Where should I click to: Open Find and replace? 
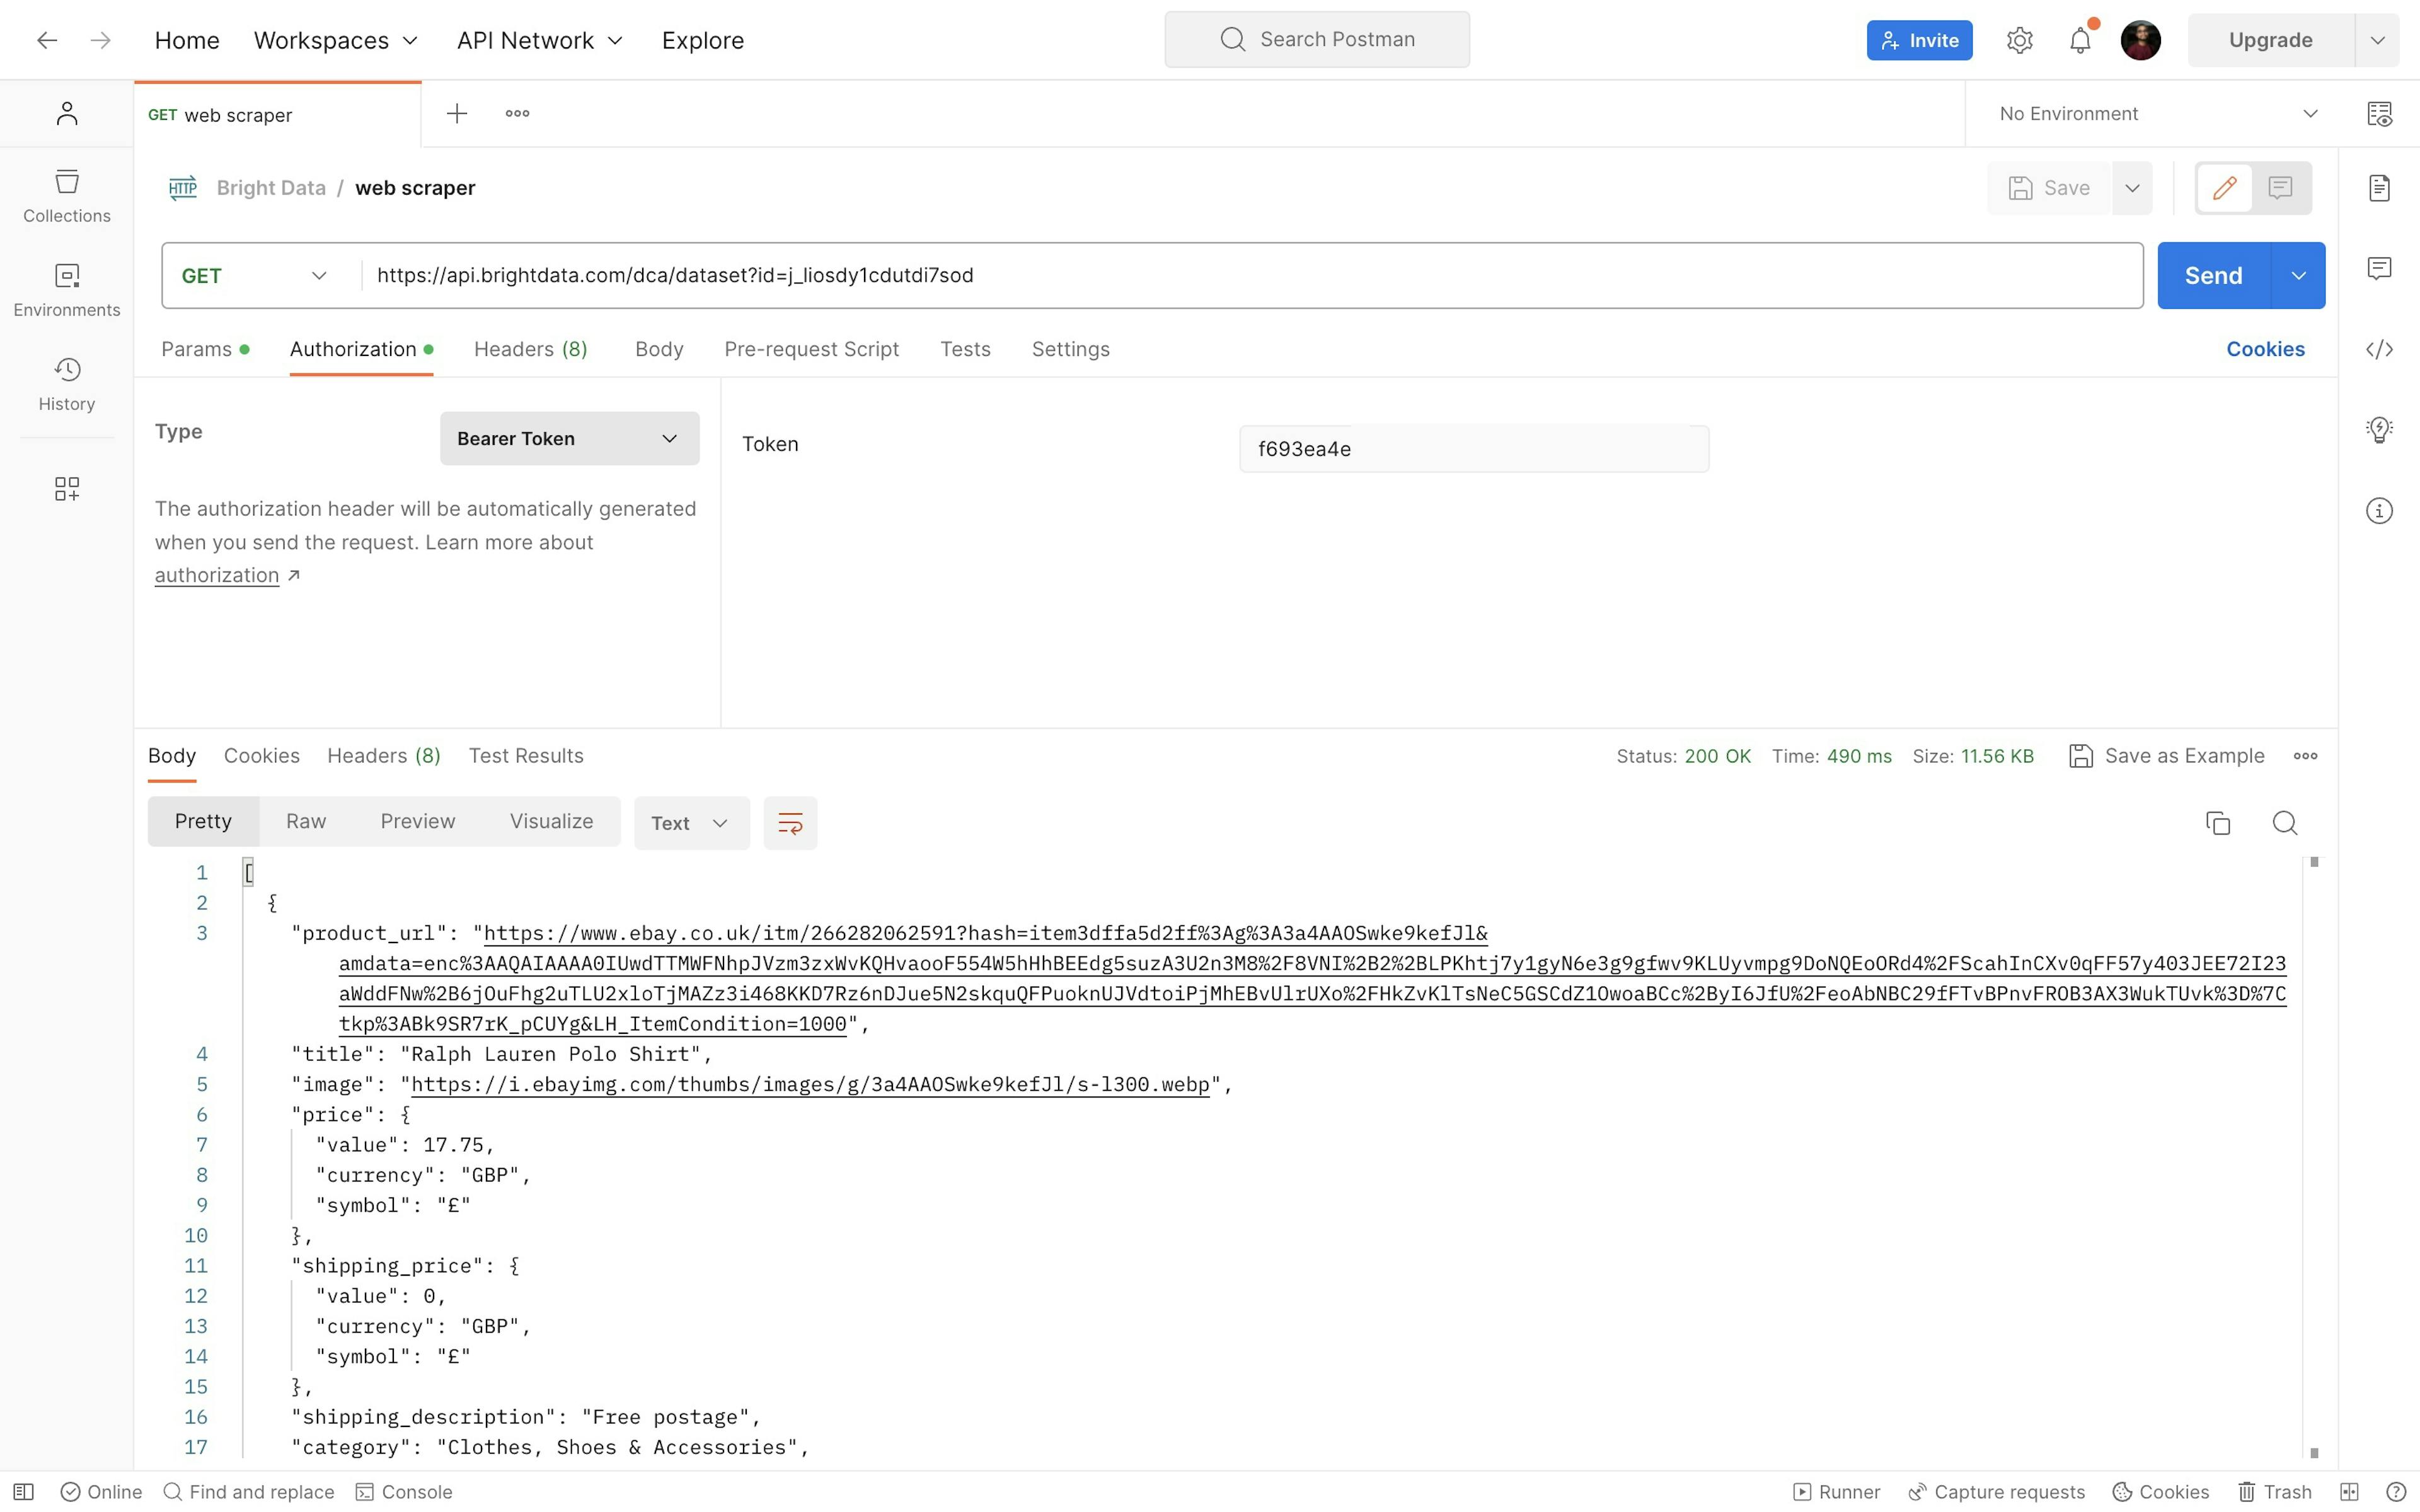tap(248, 1491)
